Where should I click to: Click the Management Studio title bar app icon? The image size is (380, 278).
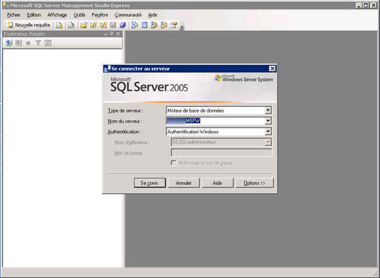coord(6,5)
